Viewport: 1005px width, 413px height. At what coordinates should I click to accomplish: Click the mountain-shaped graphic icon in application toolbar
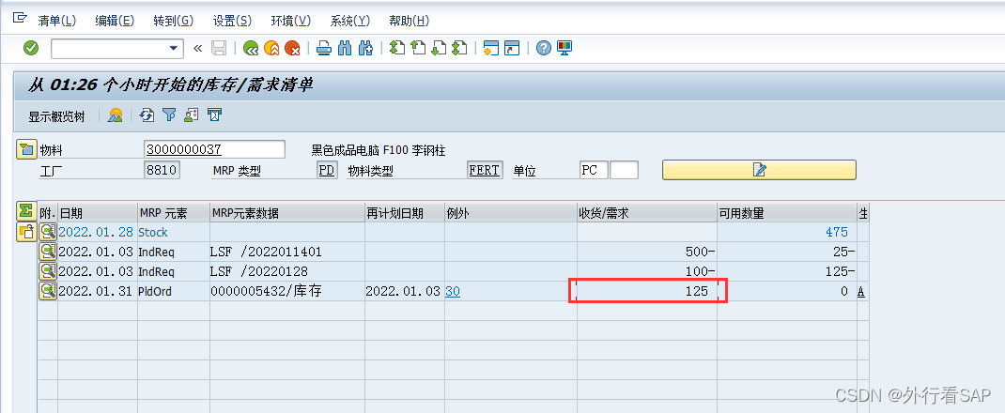(116, 115)
